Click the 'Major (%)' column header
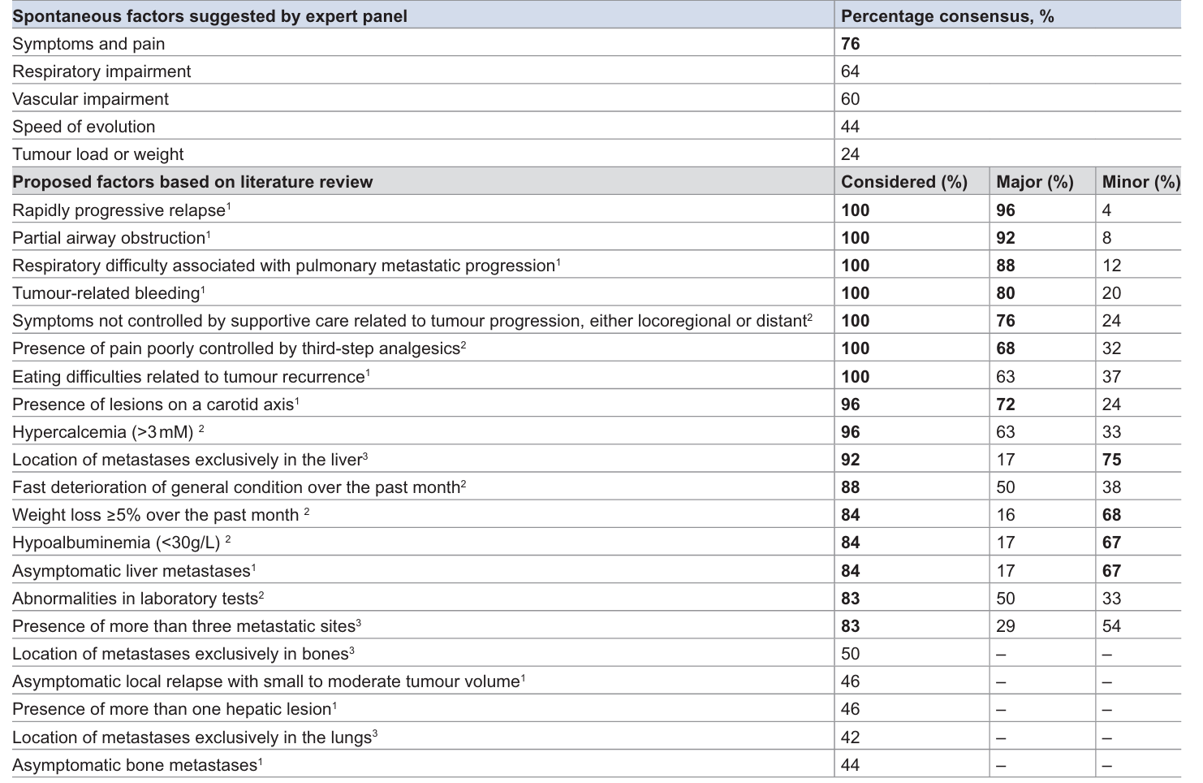The width and height of the screenshot is (1203, 783). tap(1034, 182)
